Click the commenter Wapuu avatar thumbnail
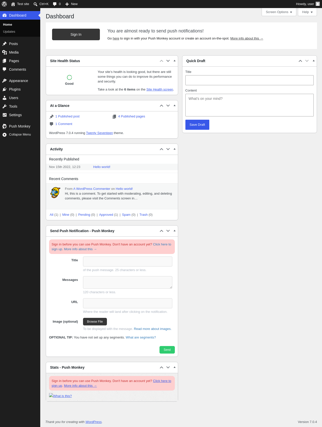This screenshot has height=427, width=322. [x=55, y=193]
